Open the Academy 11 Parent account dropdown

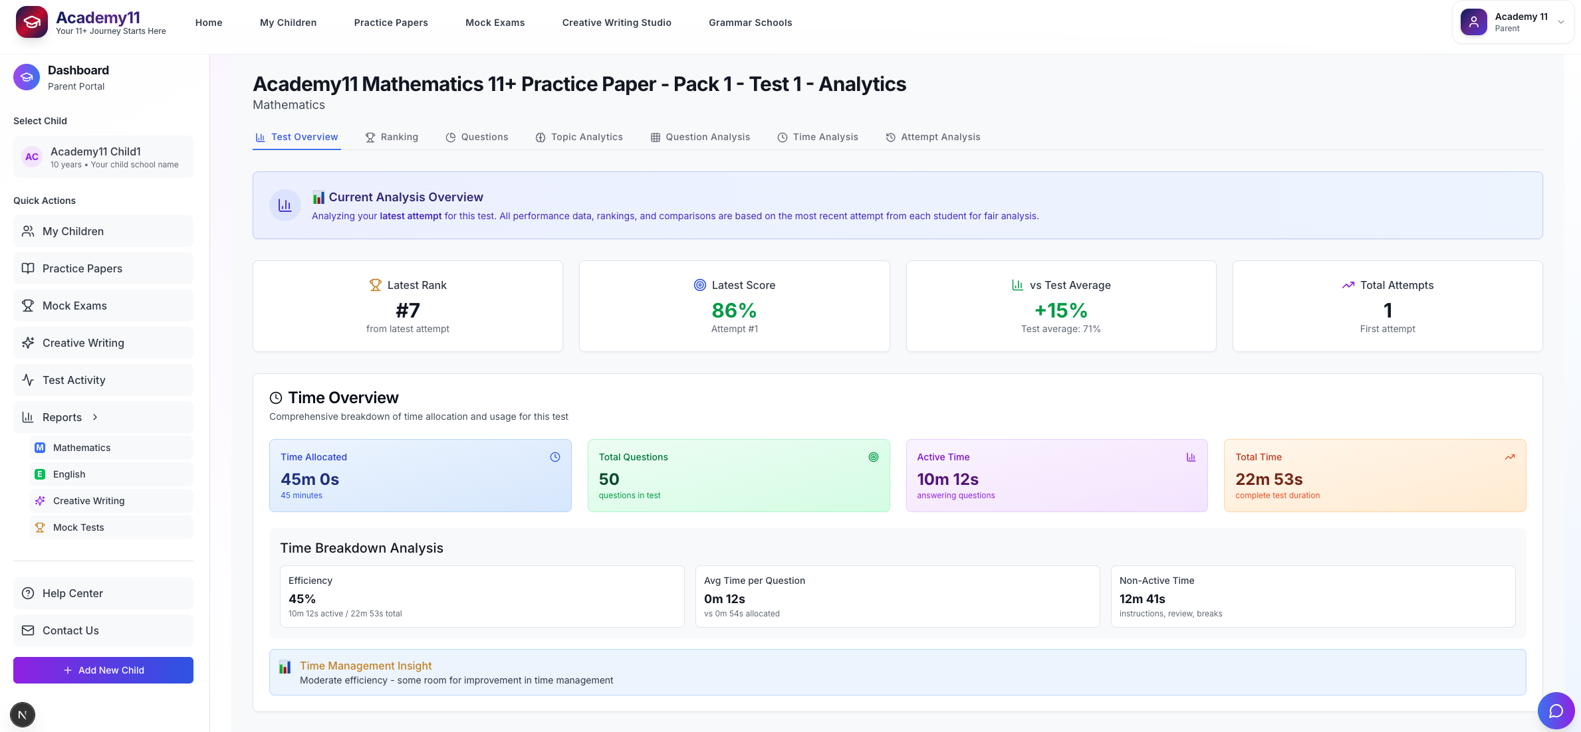click(x=1513, y=22)
